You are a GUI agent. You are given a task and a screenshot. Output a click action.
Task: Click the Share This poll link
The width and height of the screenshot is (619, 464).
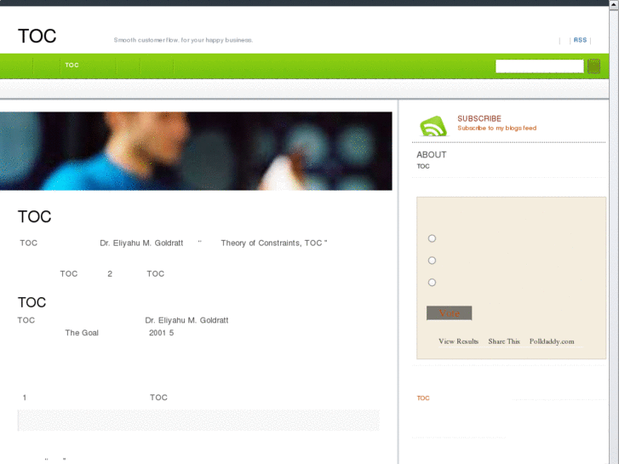[x=504, y=341]
